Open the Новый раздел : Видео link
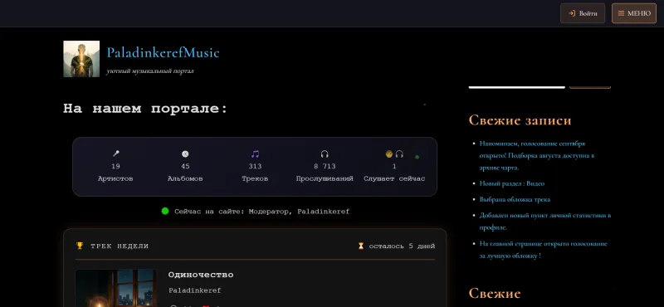Screen dimensions: 664x307 click(x=512, y=183)
